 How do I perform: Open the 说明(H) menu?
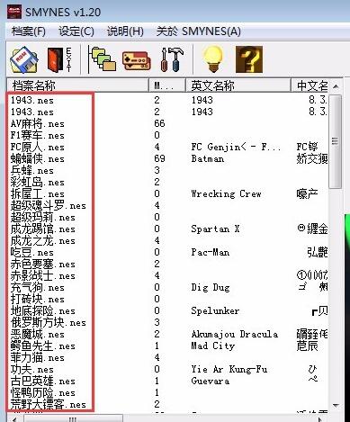coord(125,31)
